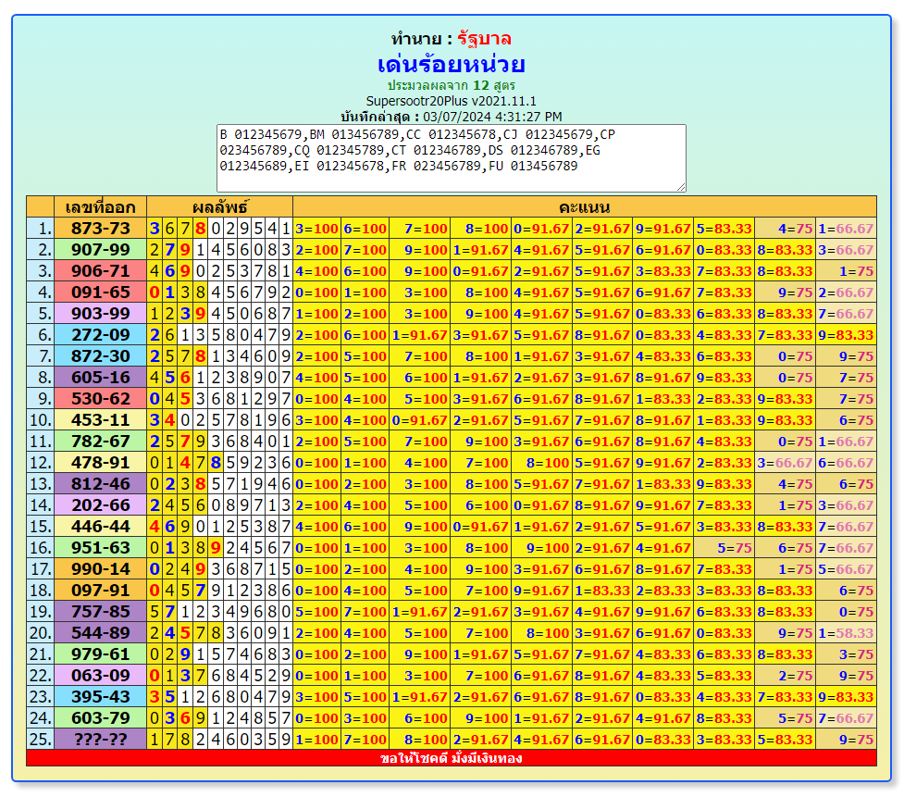Image resolution: width=904 pixels, height=797 pixels.
Task: Click score 3=100 at start of row 1
Action: click(x=317, y=229)
